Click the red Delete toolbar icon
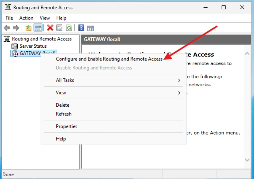Image resolution: width=254 pixels, height=179 pixels. point(50,27)
